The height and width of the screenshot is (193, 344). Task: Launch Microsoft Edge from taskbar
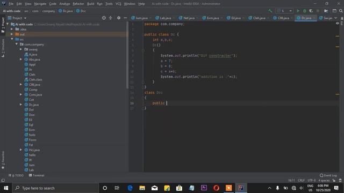(x=130, y=188)
